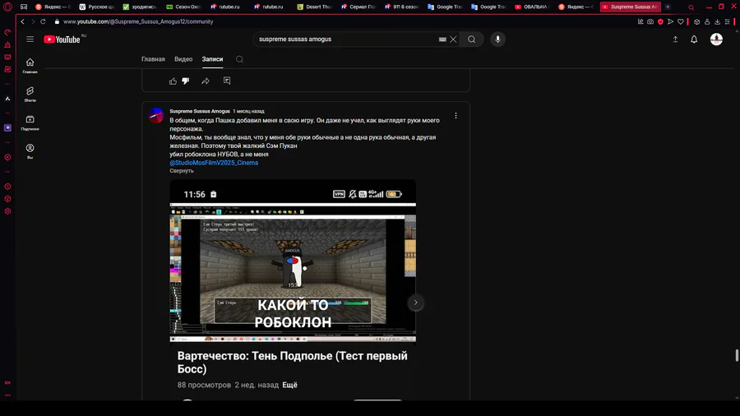The image size is (740, 416).
Task: Clear the search field with X
Action: [453, 39]
